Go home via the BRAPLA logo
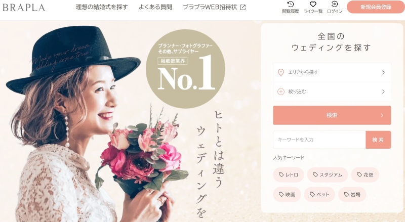405x222 pixels. pyautogui.click(x=24, y=8)
